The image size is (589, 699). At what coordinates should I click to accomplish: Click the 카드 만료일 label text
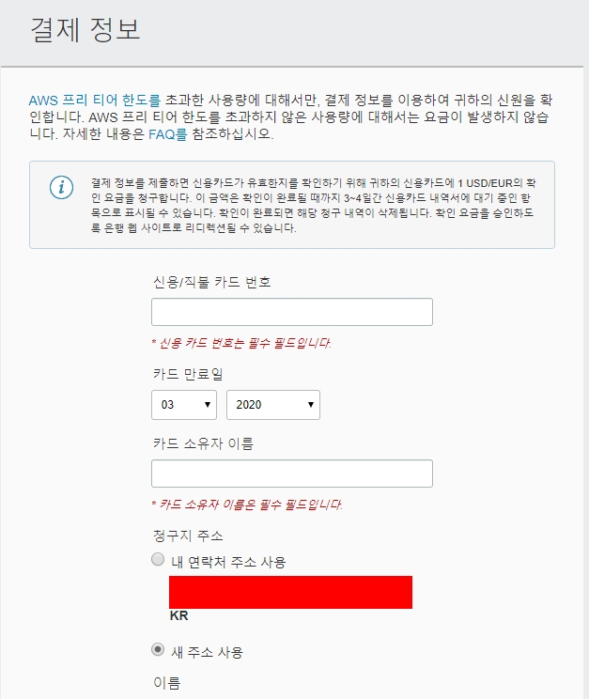tap(188, 374)
